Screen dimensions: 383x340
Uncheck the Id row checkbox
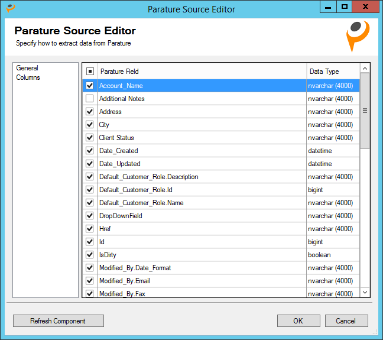pos(90,241)
